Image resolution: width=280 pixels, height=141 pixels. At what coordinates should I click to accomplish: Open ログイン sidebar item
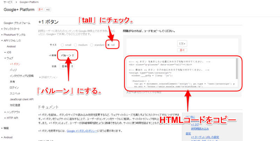click(x=14, y=88)
